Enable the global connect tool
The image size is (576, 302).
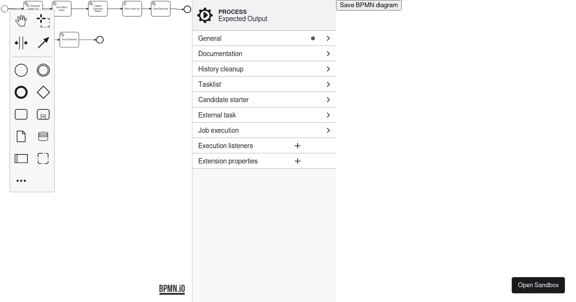[43, 43]
